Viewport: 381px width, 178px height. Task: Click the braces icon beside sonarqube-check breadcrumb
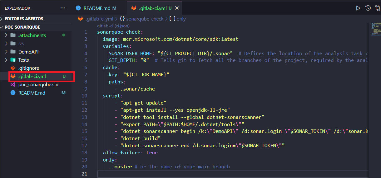[x=122, y=19]
